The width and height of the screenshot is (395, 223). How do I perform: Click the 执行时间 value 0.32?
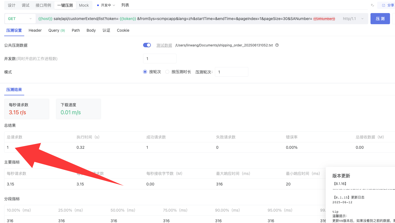tap(80, 147)
